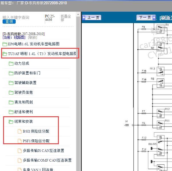Screen dimensions: 172x171
Task: Click fuse F18 label in the diagram
Action: coord(144,79)
